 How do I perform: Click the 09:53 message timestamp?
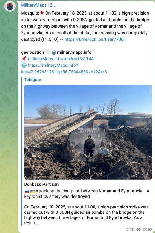[148, 230]
